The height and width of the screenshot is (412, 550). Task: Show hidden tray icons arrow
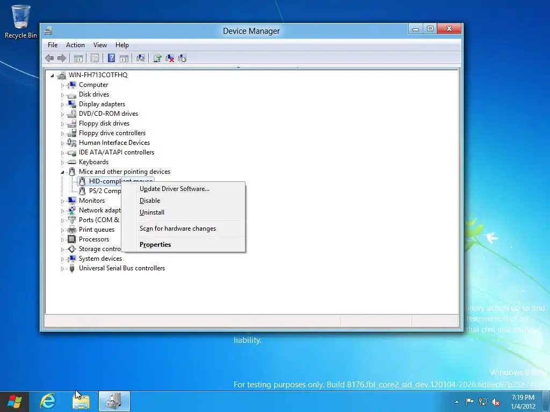coord(457,402)
